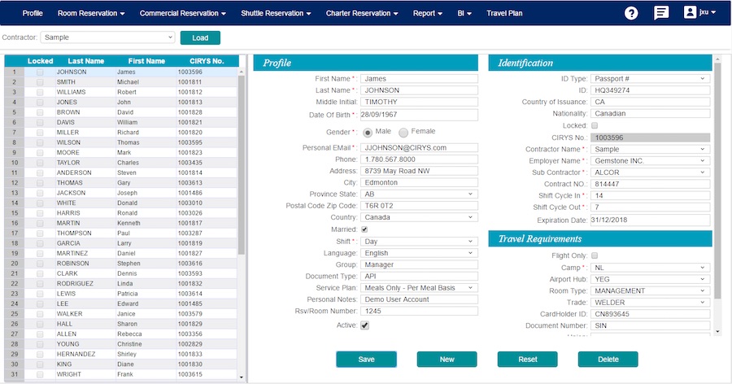Click the Save button
This screenshot has height=384, width=732.
366,360
